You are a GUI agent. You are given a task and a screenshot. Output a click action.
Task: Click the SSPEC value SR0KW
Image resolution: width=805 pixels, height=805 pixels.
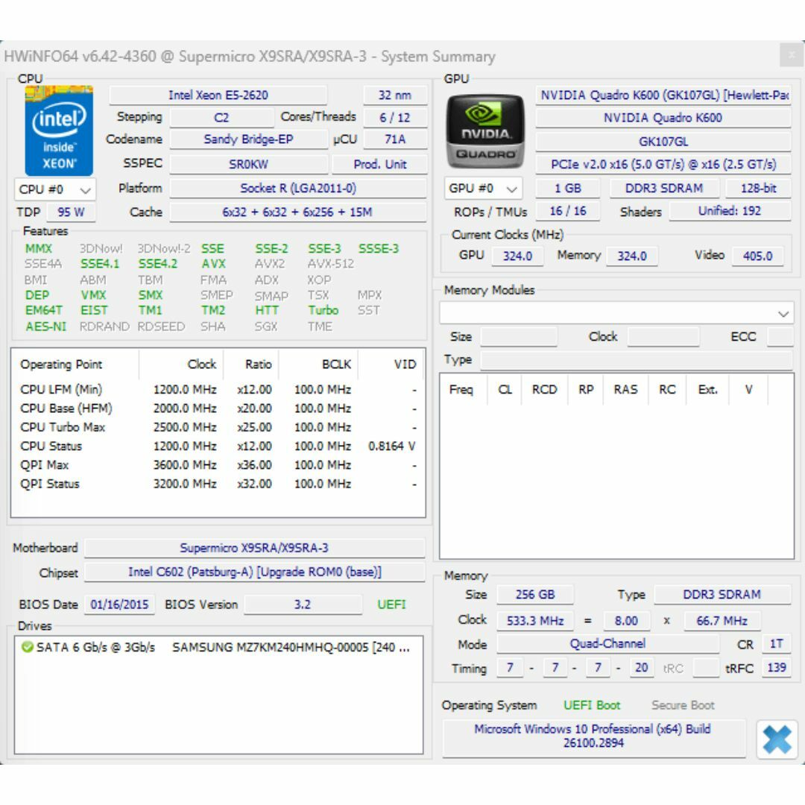click(x=248, y=164)
